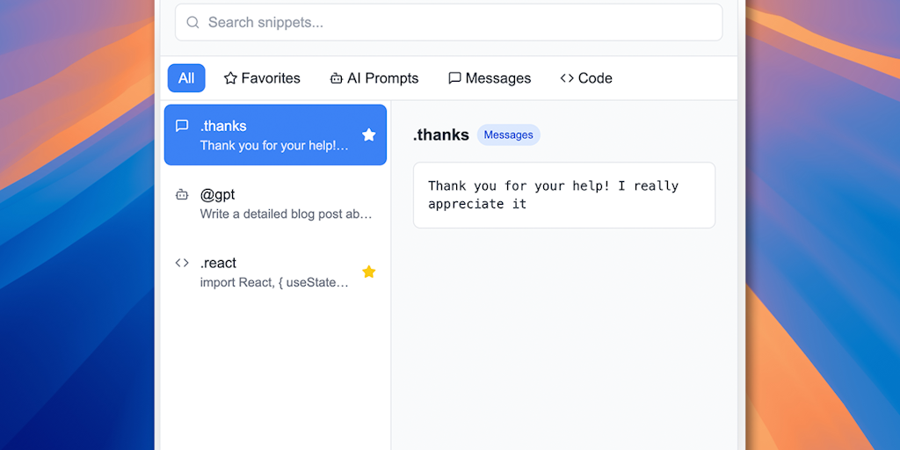The image size is (900, 450).
Task: Select .thanks snippet in the list
Action: (264, 135)
